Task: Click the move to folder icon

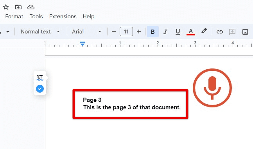Action: [x=18, y=7]
